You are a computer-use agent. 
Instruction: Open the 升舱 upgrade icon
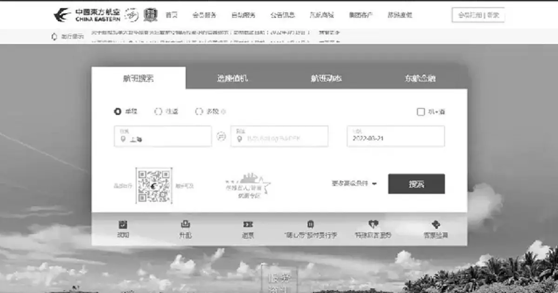[x=185, y=224]
